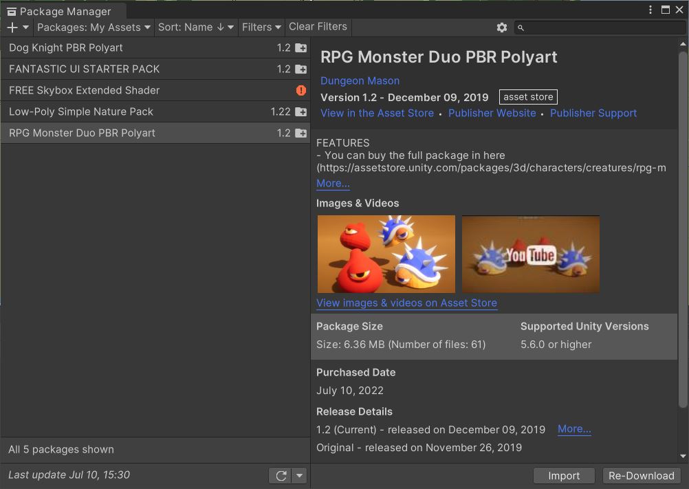Open the Sort: Name dropdown

pyautogui.click(x=195, y=28)
